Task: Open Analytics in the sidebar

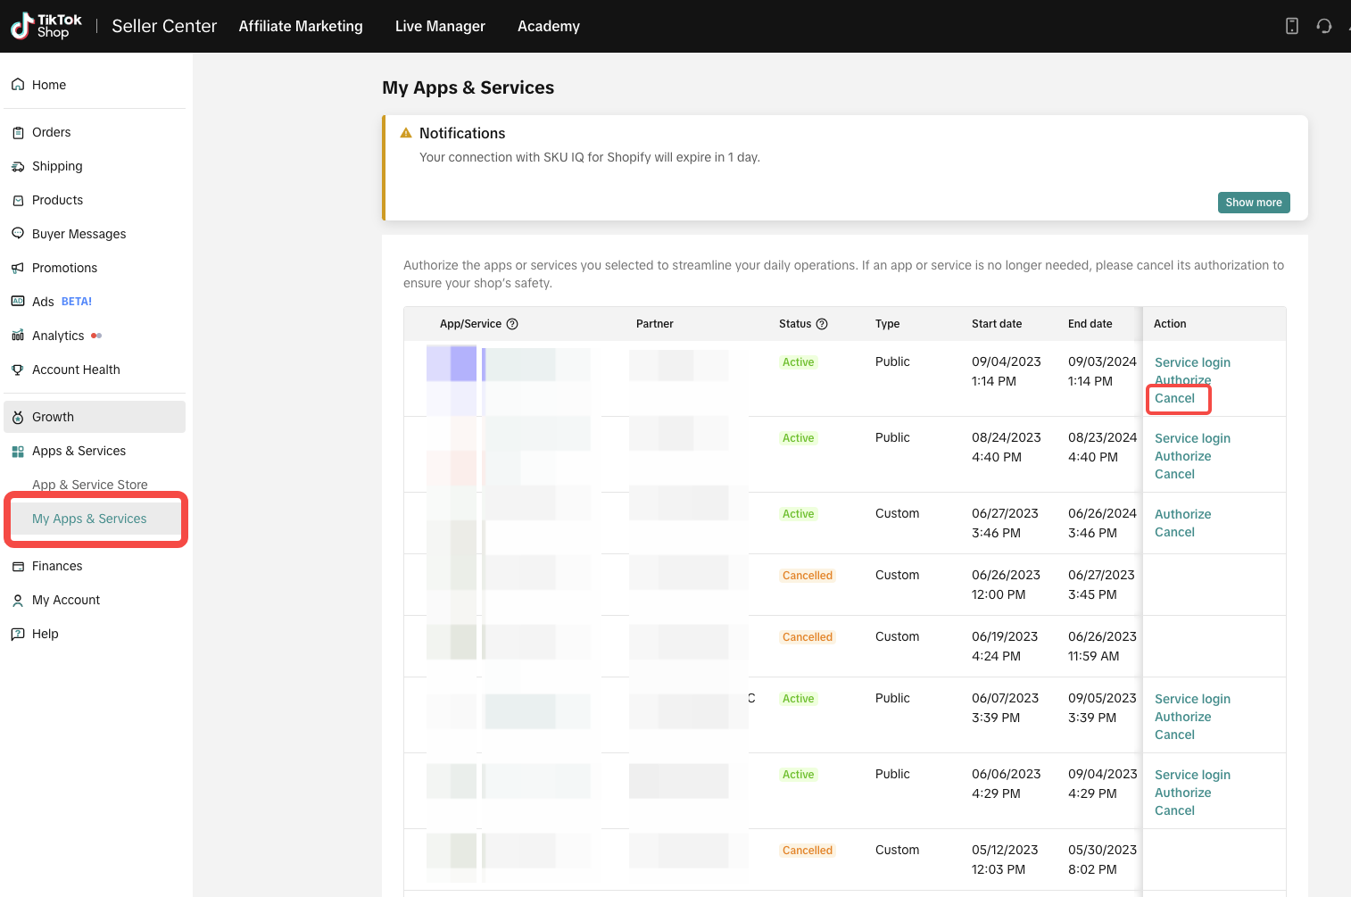Action: click(x=58, y=336)
